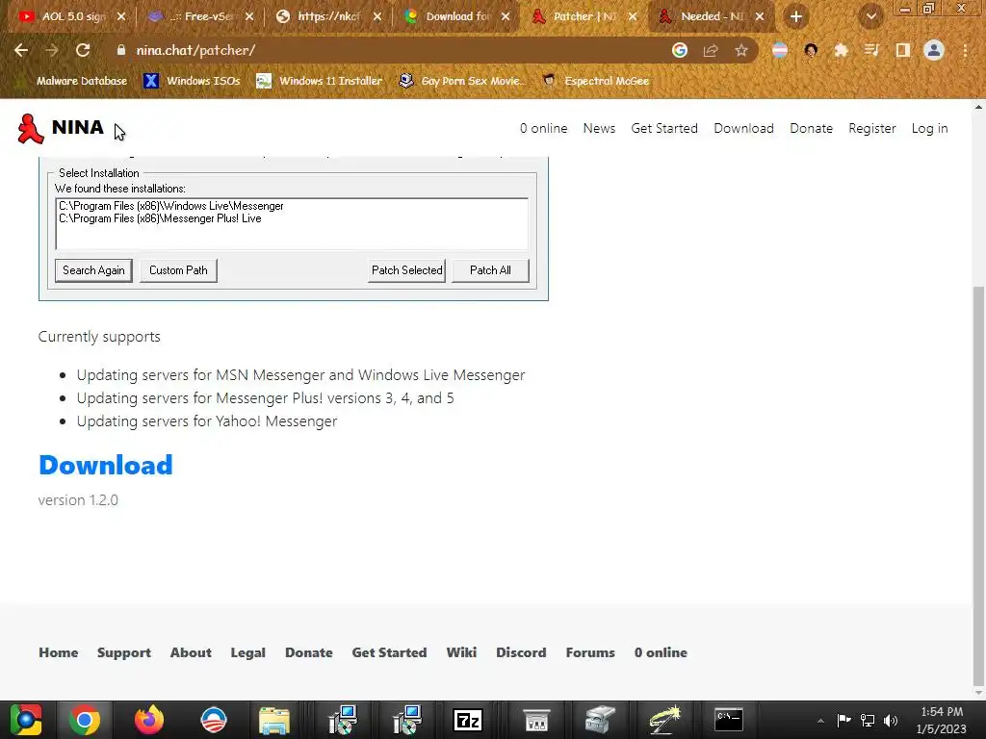The width and height of the screenshot is (986, 739).
Task: Click the 0 online header link
Action: pos(543,128)
